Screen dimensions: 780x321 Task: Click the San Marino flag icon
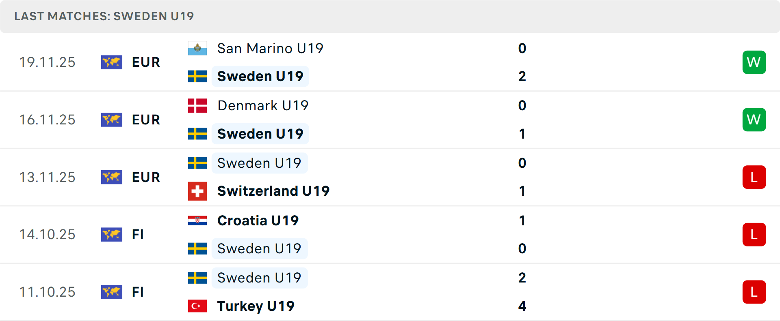tap(197, 49)
